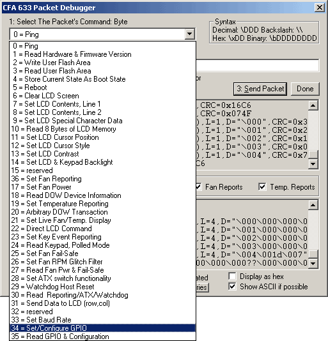Select '22 = Direct LCD Command'
The height and width of the screenshot is (341, 328).
(102, 229)
